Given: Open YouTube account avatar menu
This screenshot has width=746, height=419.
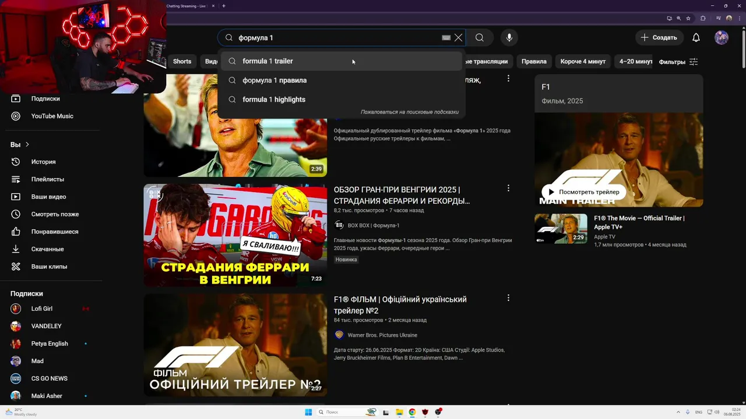Looking at the screenshot, I should [722, 38].
